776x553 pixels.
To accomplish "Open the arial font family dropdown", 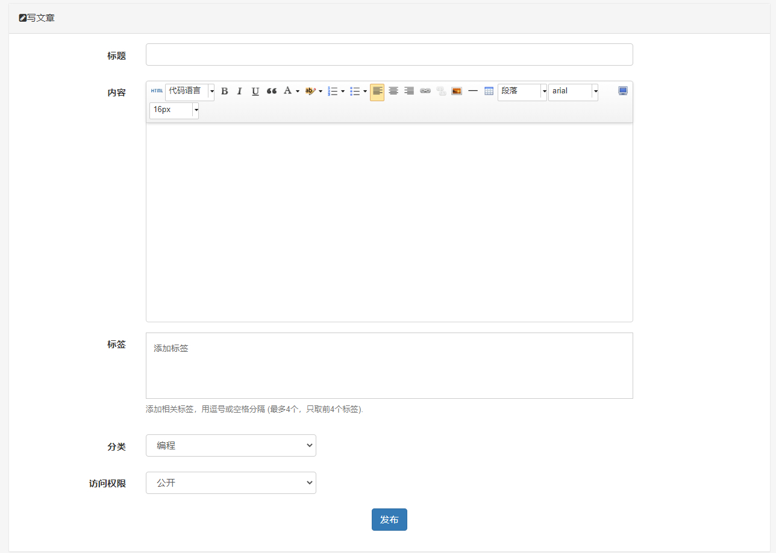I will click(572, 91).
